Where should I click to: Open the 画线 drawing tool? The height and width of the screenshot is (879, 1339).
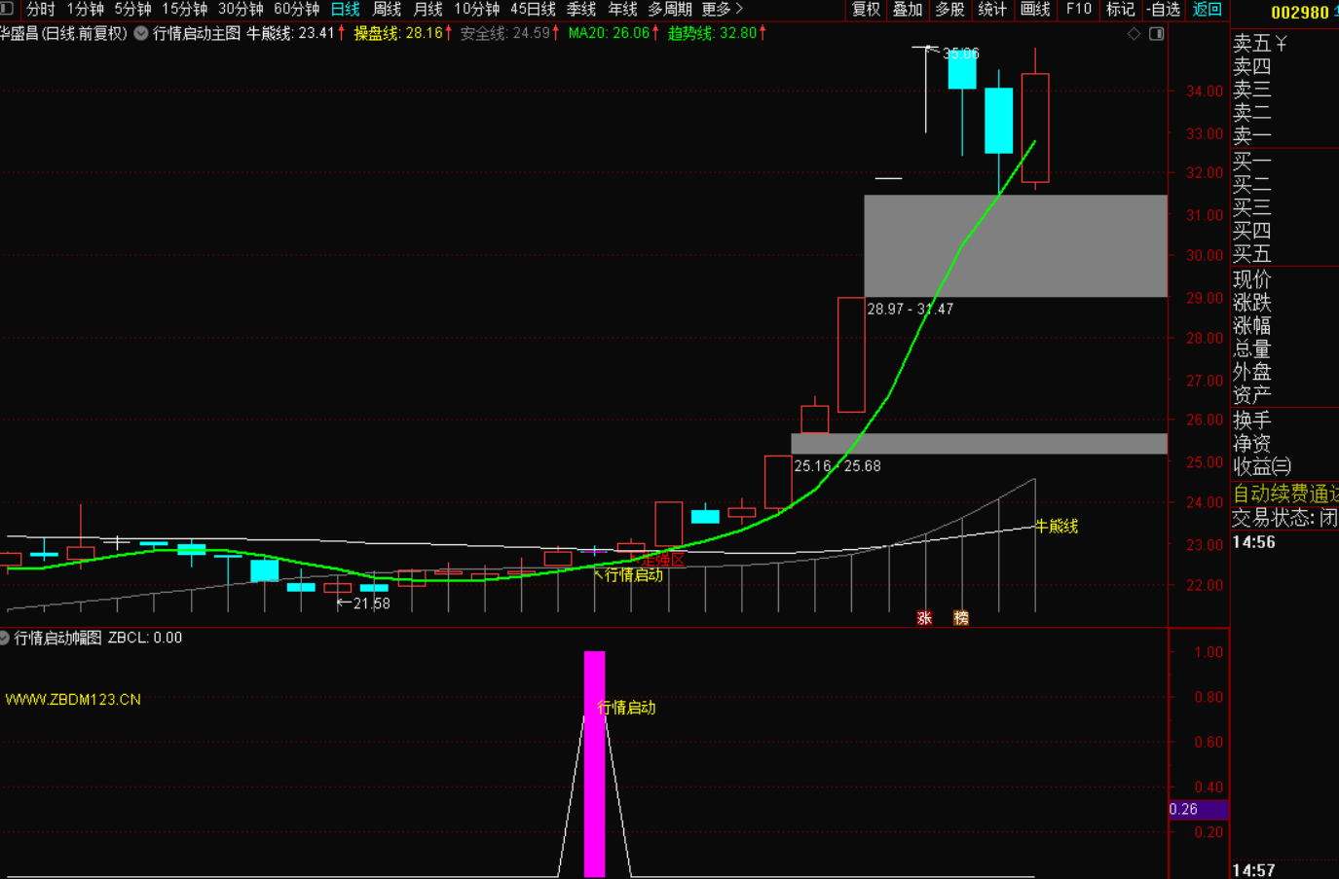tap(1034, 10)
